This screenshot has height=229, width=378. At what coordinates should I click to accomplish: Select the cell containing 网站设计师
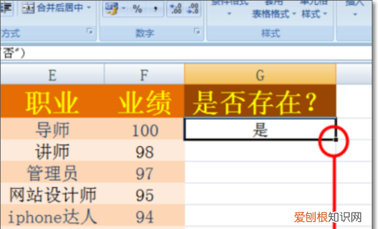[x=52, y=194]
